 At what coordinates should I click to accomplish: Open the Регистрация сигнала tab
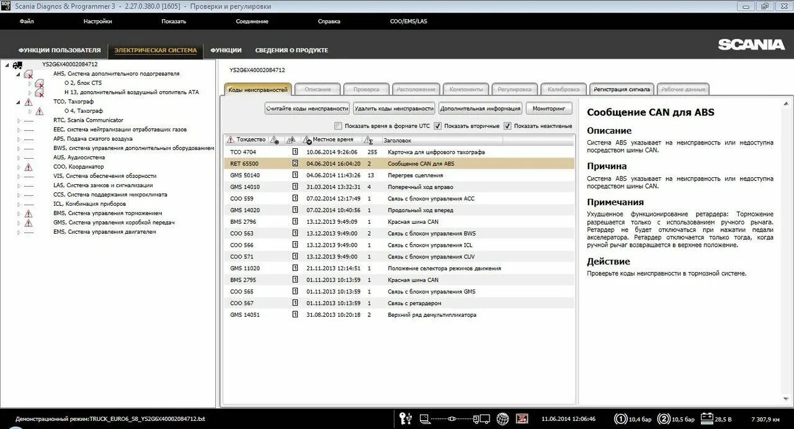(622, 89)
